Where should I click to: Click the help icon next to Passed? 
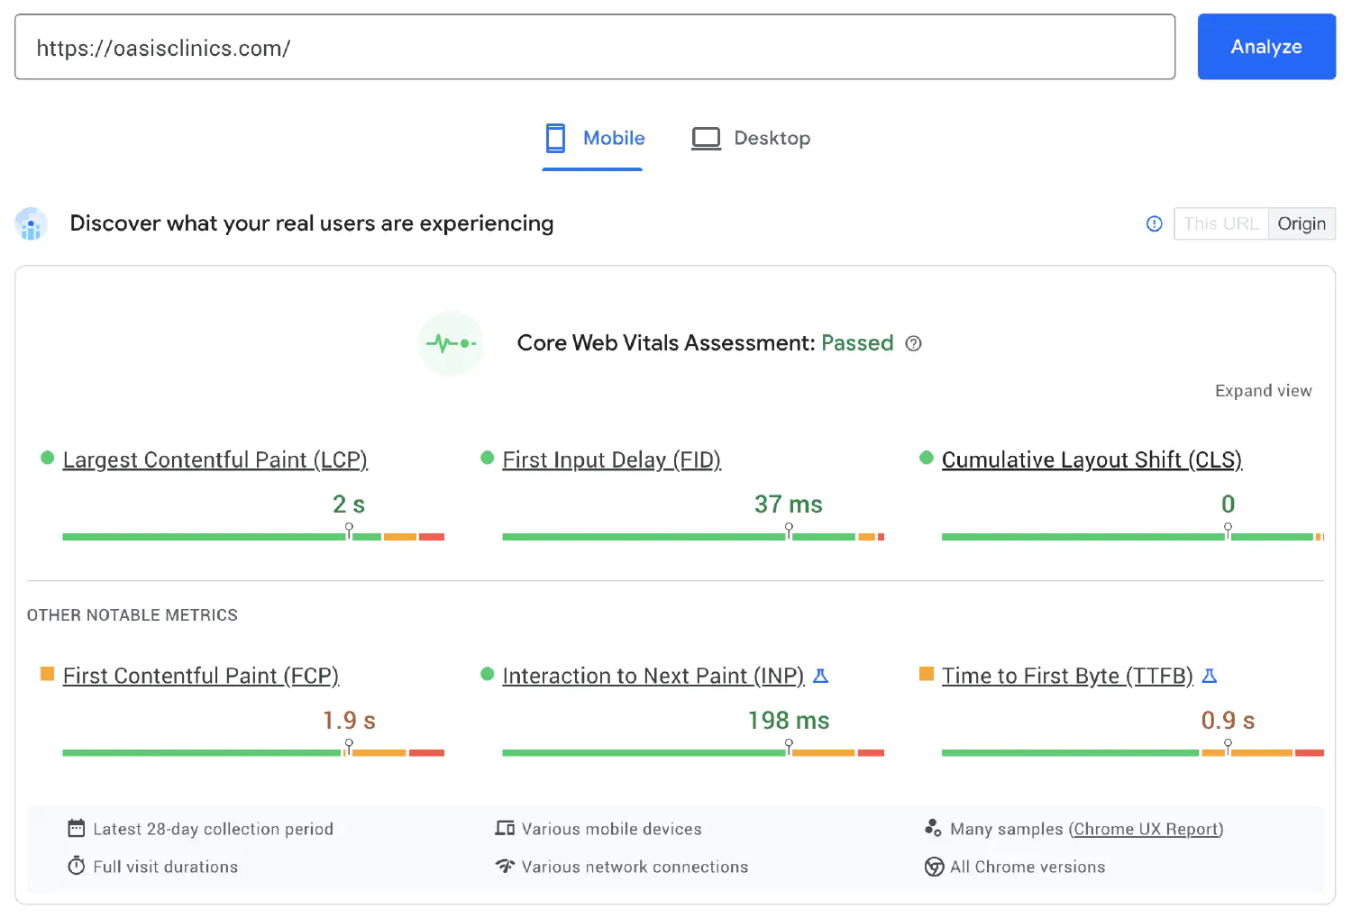coord(913,343)
